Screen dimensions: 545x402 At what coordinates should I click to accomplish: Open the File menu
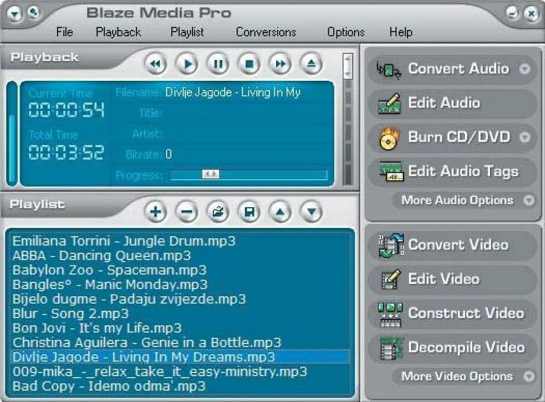tap(64, 32)
